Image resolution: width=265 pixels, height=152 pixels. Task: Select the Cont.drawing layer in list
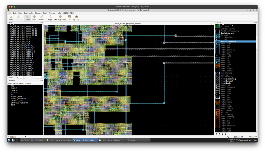click(227, 33)
